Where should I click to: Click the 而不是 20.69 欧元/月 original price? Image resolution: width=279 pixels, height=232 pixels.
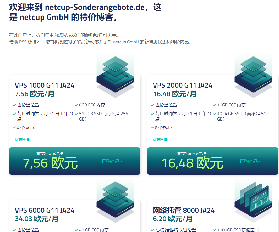[192, 154]
